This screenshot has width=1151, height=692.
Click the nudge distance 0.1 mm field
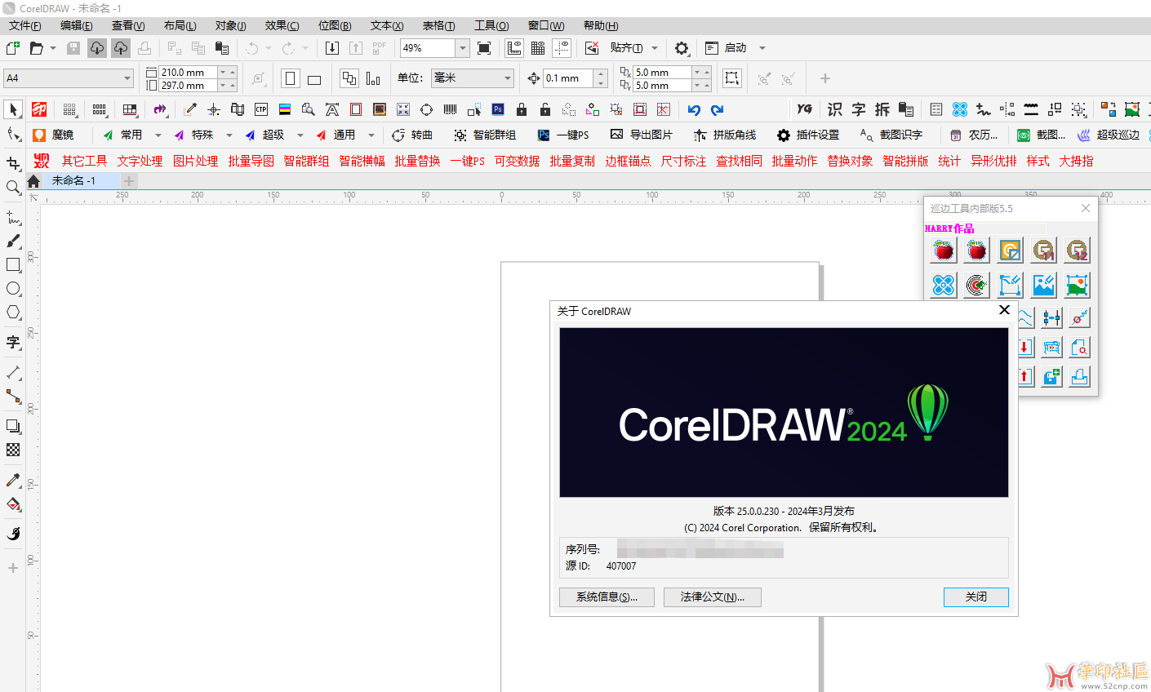pos(569,78)
